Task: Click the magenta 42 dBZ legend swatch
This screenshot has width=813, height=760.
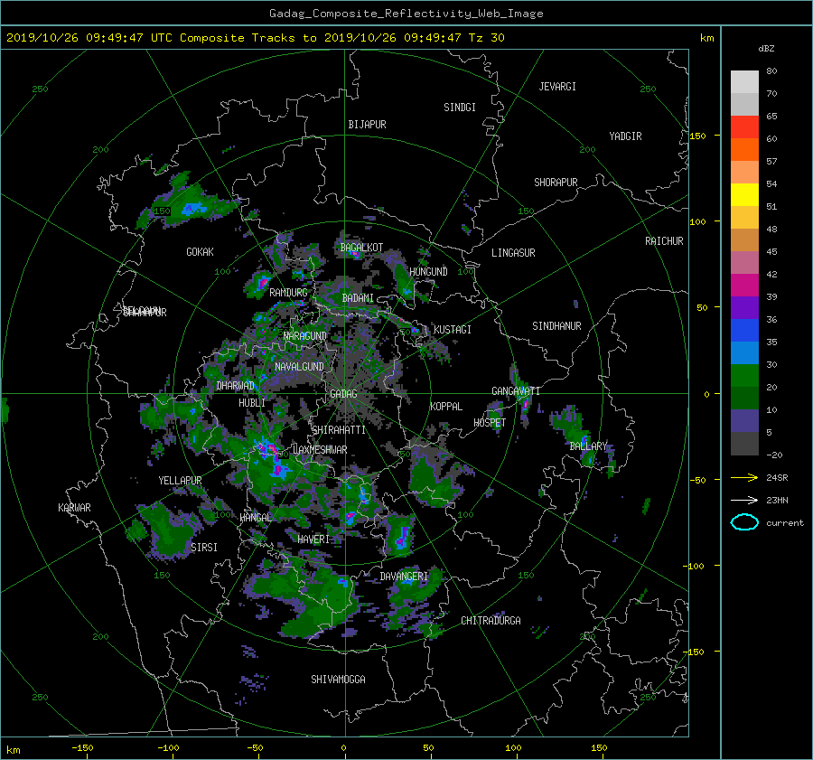Action: coord(744,285)
